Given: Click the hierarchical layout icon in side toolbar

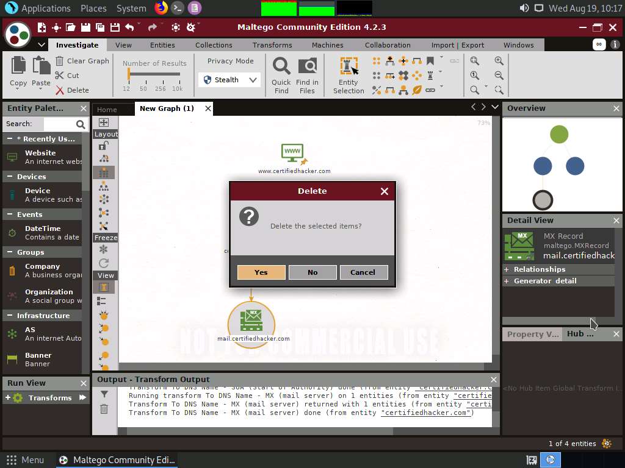Looking at the screenshot, I should click(x=104, y=186).
